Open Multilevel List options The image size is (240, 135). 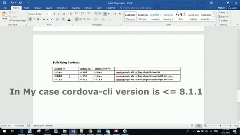(x=88, y=14)
